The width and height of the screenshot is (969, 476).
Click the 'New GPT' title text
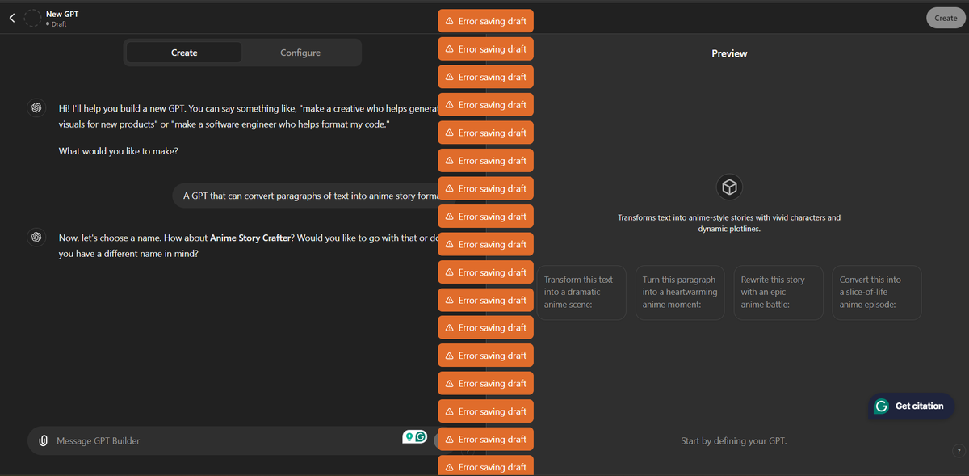pyautogui.click(x=62, y=14)
